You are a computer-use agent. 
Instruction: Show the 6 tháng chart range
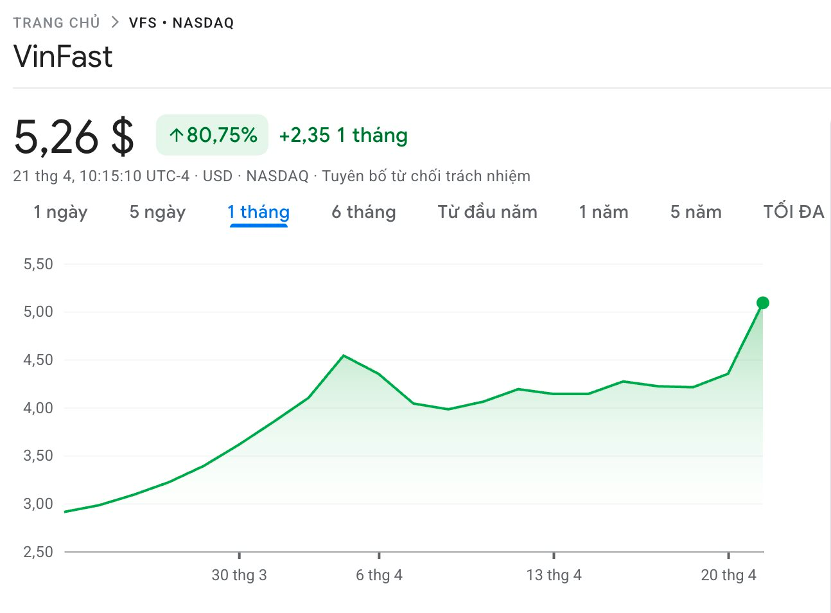click(x=363, y=212)
